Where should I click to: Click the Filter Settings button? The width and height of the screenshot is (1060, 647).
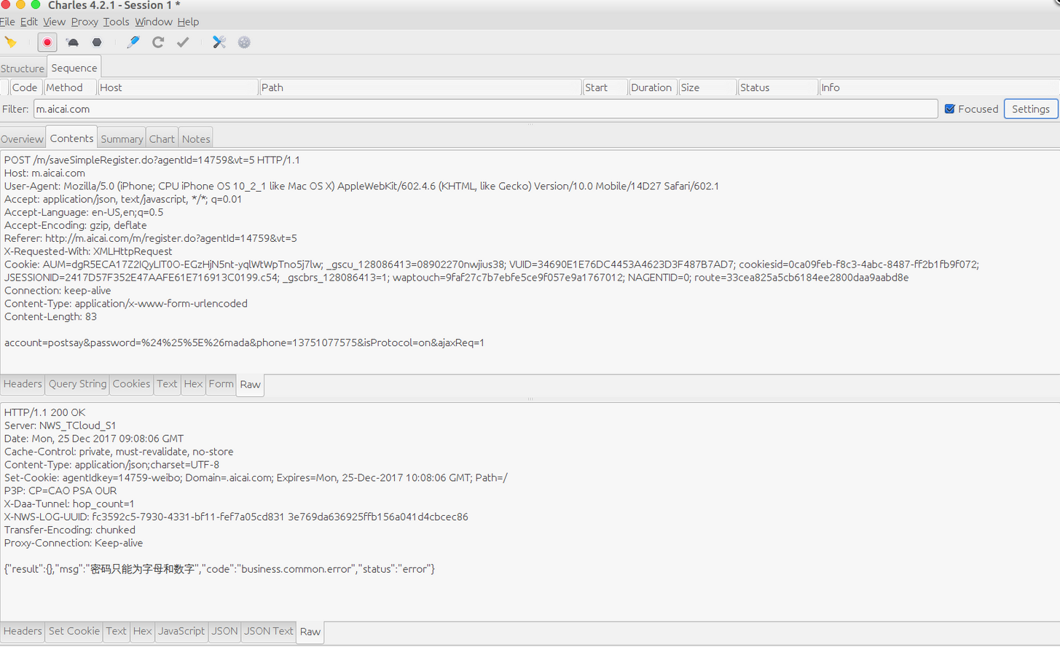pos(1030,109)
